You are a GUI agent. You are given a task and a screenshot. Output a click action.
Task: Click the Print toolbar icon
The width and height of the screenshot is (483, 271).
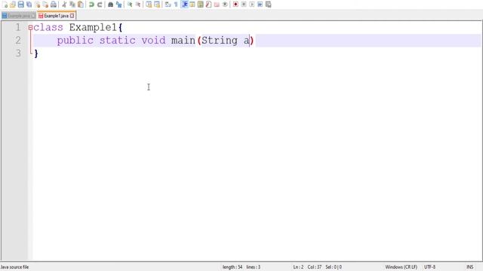54,5
